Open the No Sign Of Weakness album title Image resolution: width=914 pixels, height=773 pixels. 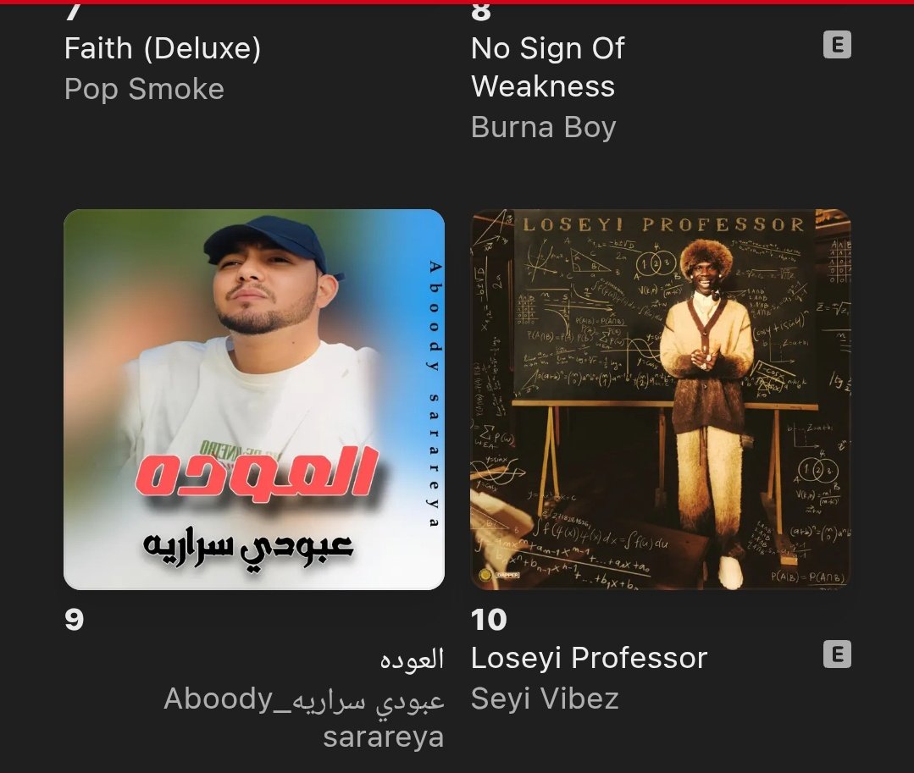547,67
